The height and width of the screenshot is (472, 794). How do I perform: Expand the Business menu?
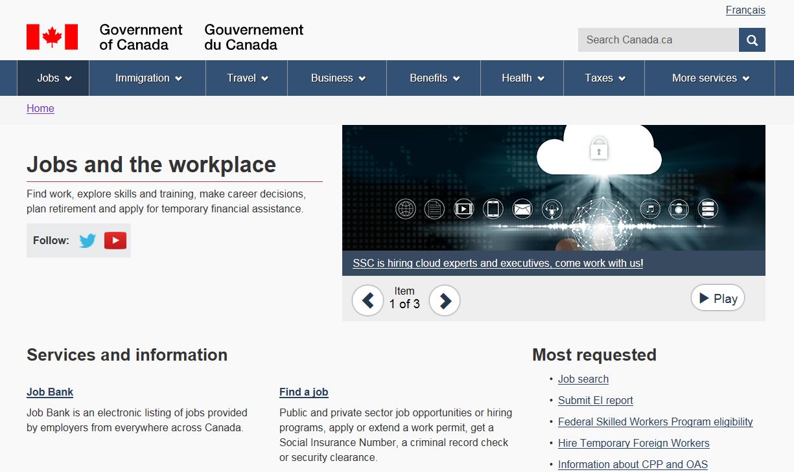tap(338, 78)
